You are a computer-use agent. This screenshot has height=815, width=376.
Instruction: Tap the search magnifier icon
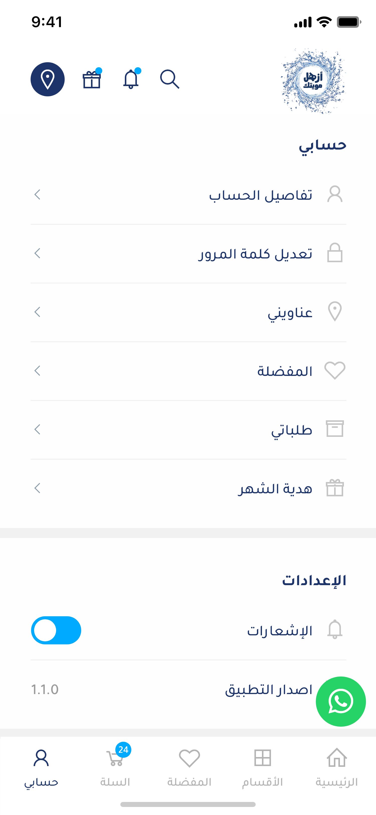(x=170, y=79)
